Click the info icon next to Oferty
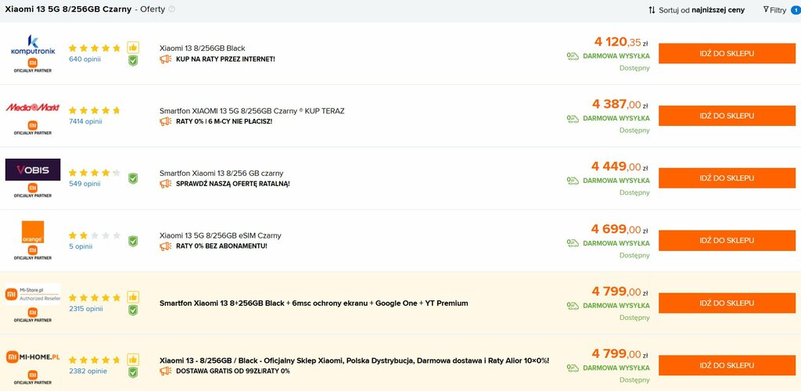801x391 pixels. 171,9
